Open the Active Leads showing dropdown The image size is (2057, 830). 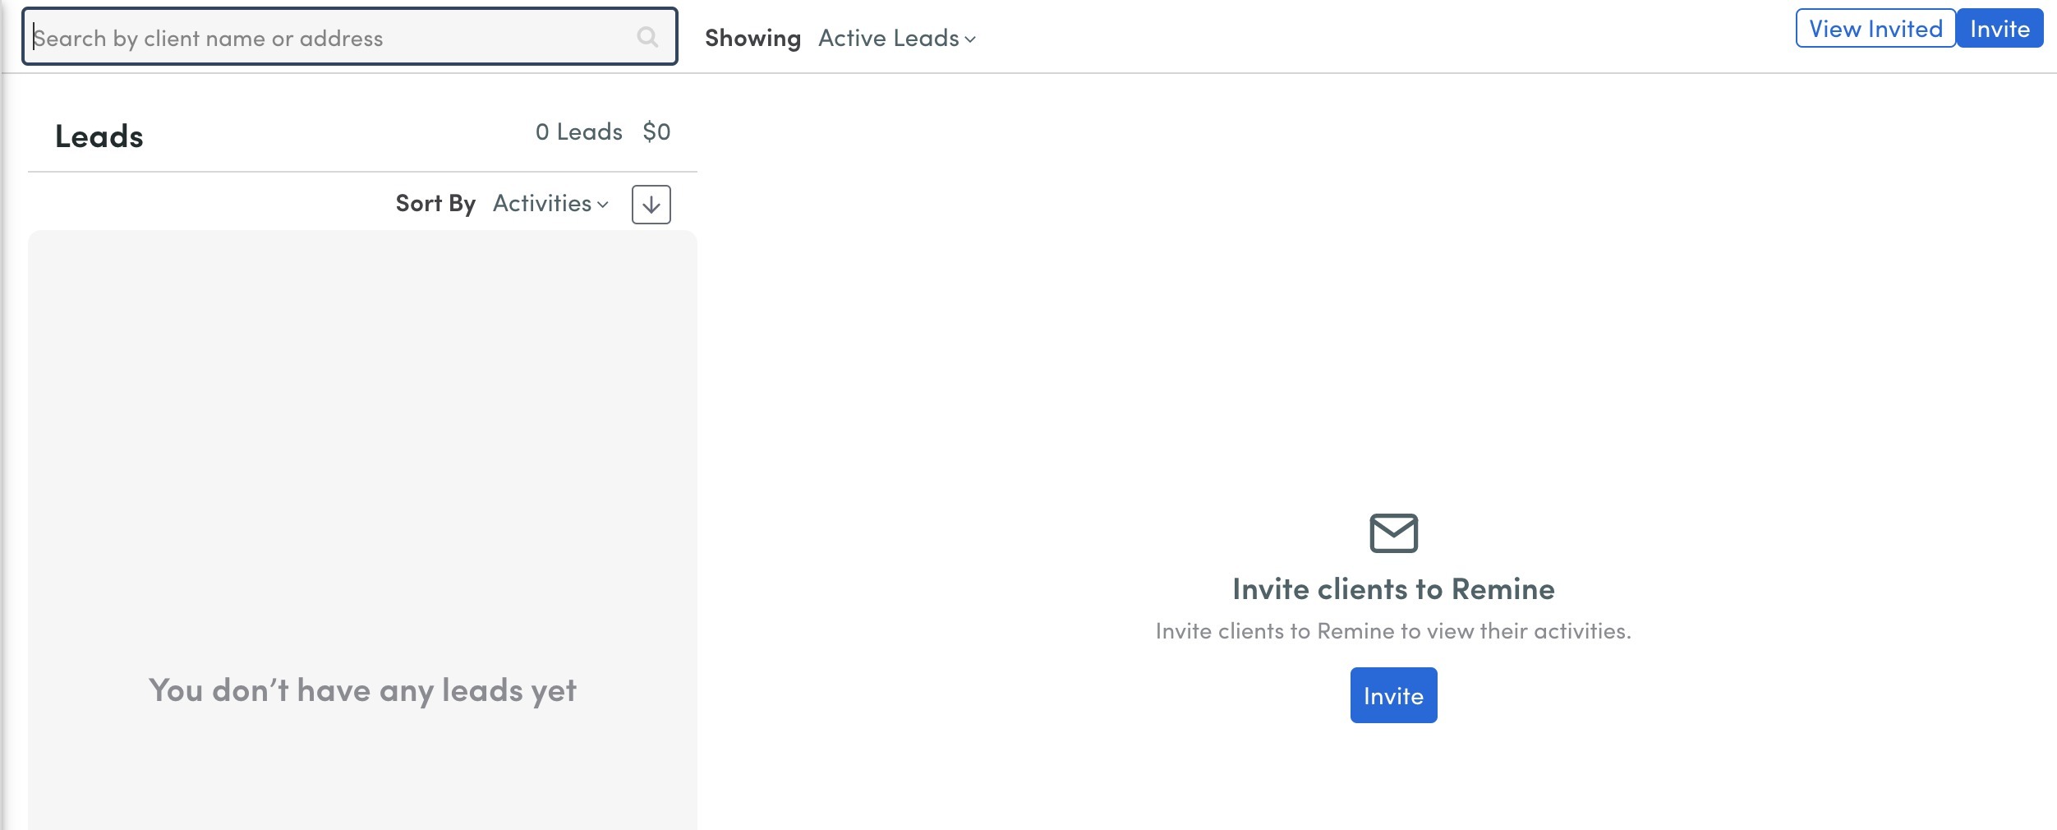(x=897, y=39)
